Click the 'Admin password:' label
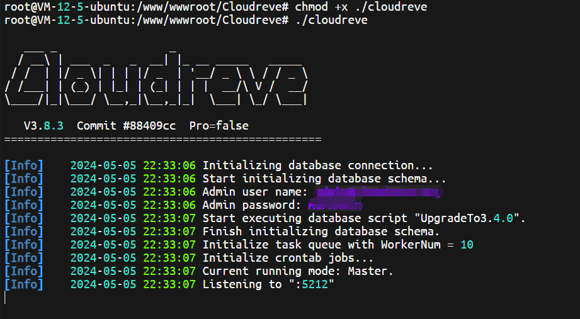This screenshot has height=319, width=580. tap(252, 205)
